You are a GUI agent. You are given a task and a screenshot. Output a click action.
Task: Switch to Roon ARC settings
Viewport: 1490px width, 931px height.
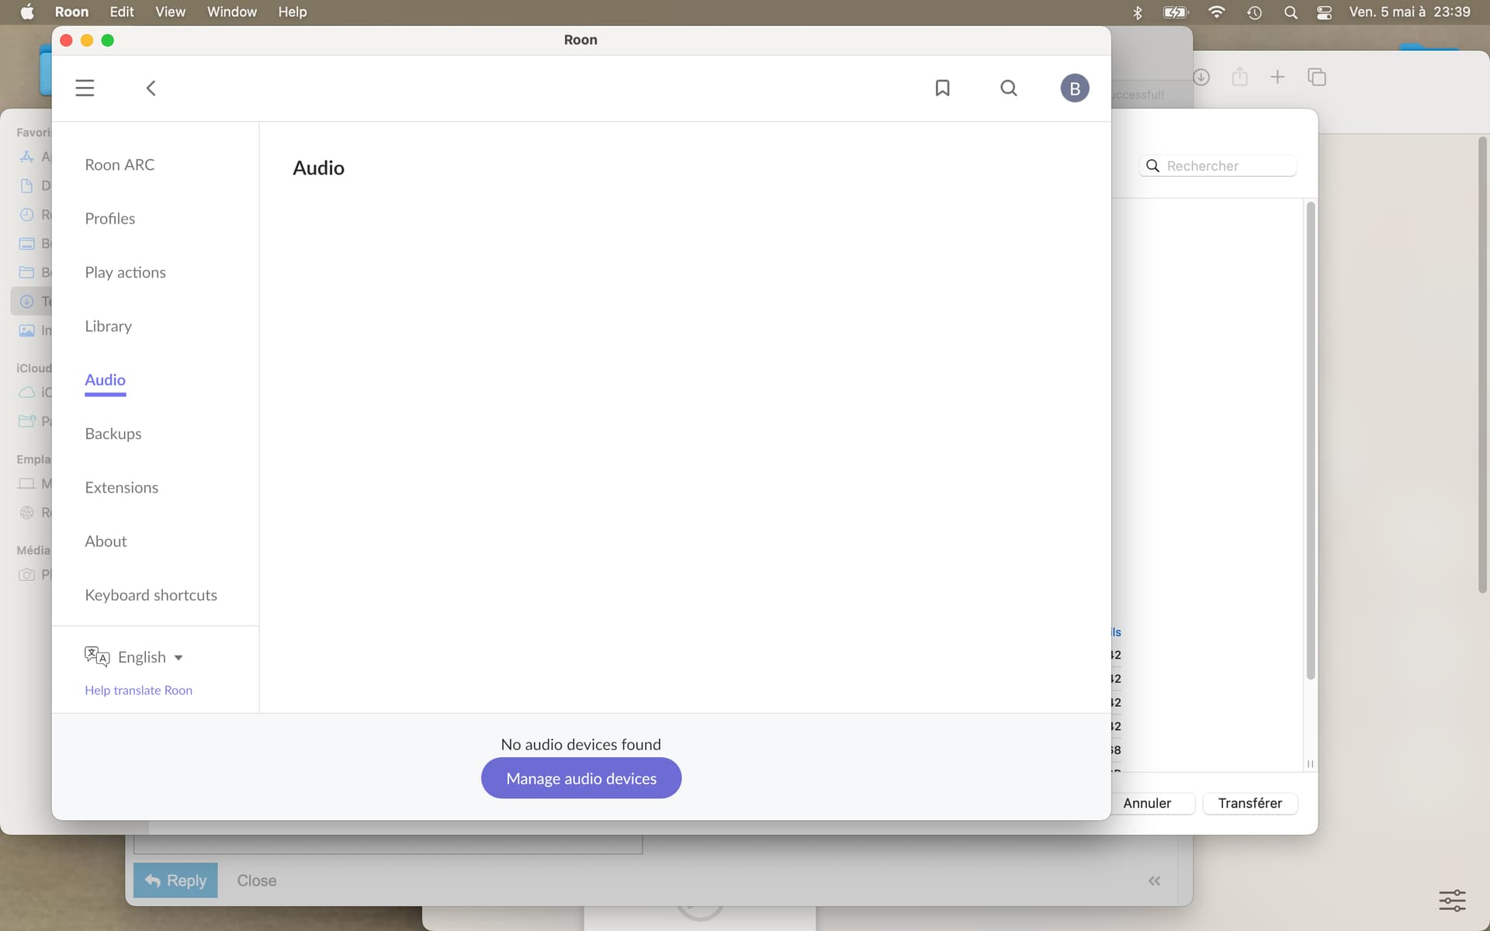(x=120, y=164)
